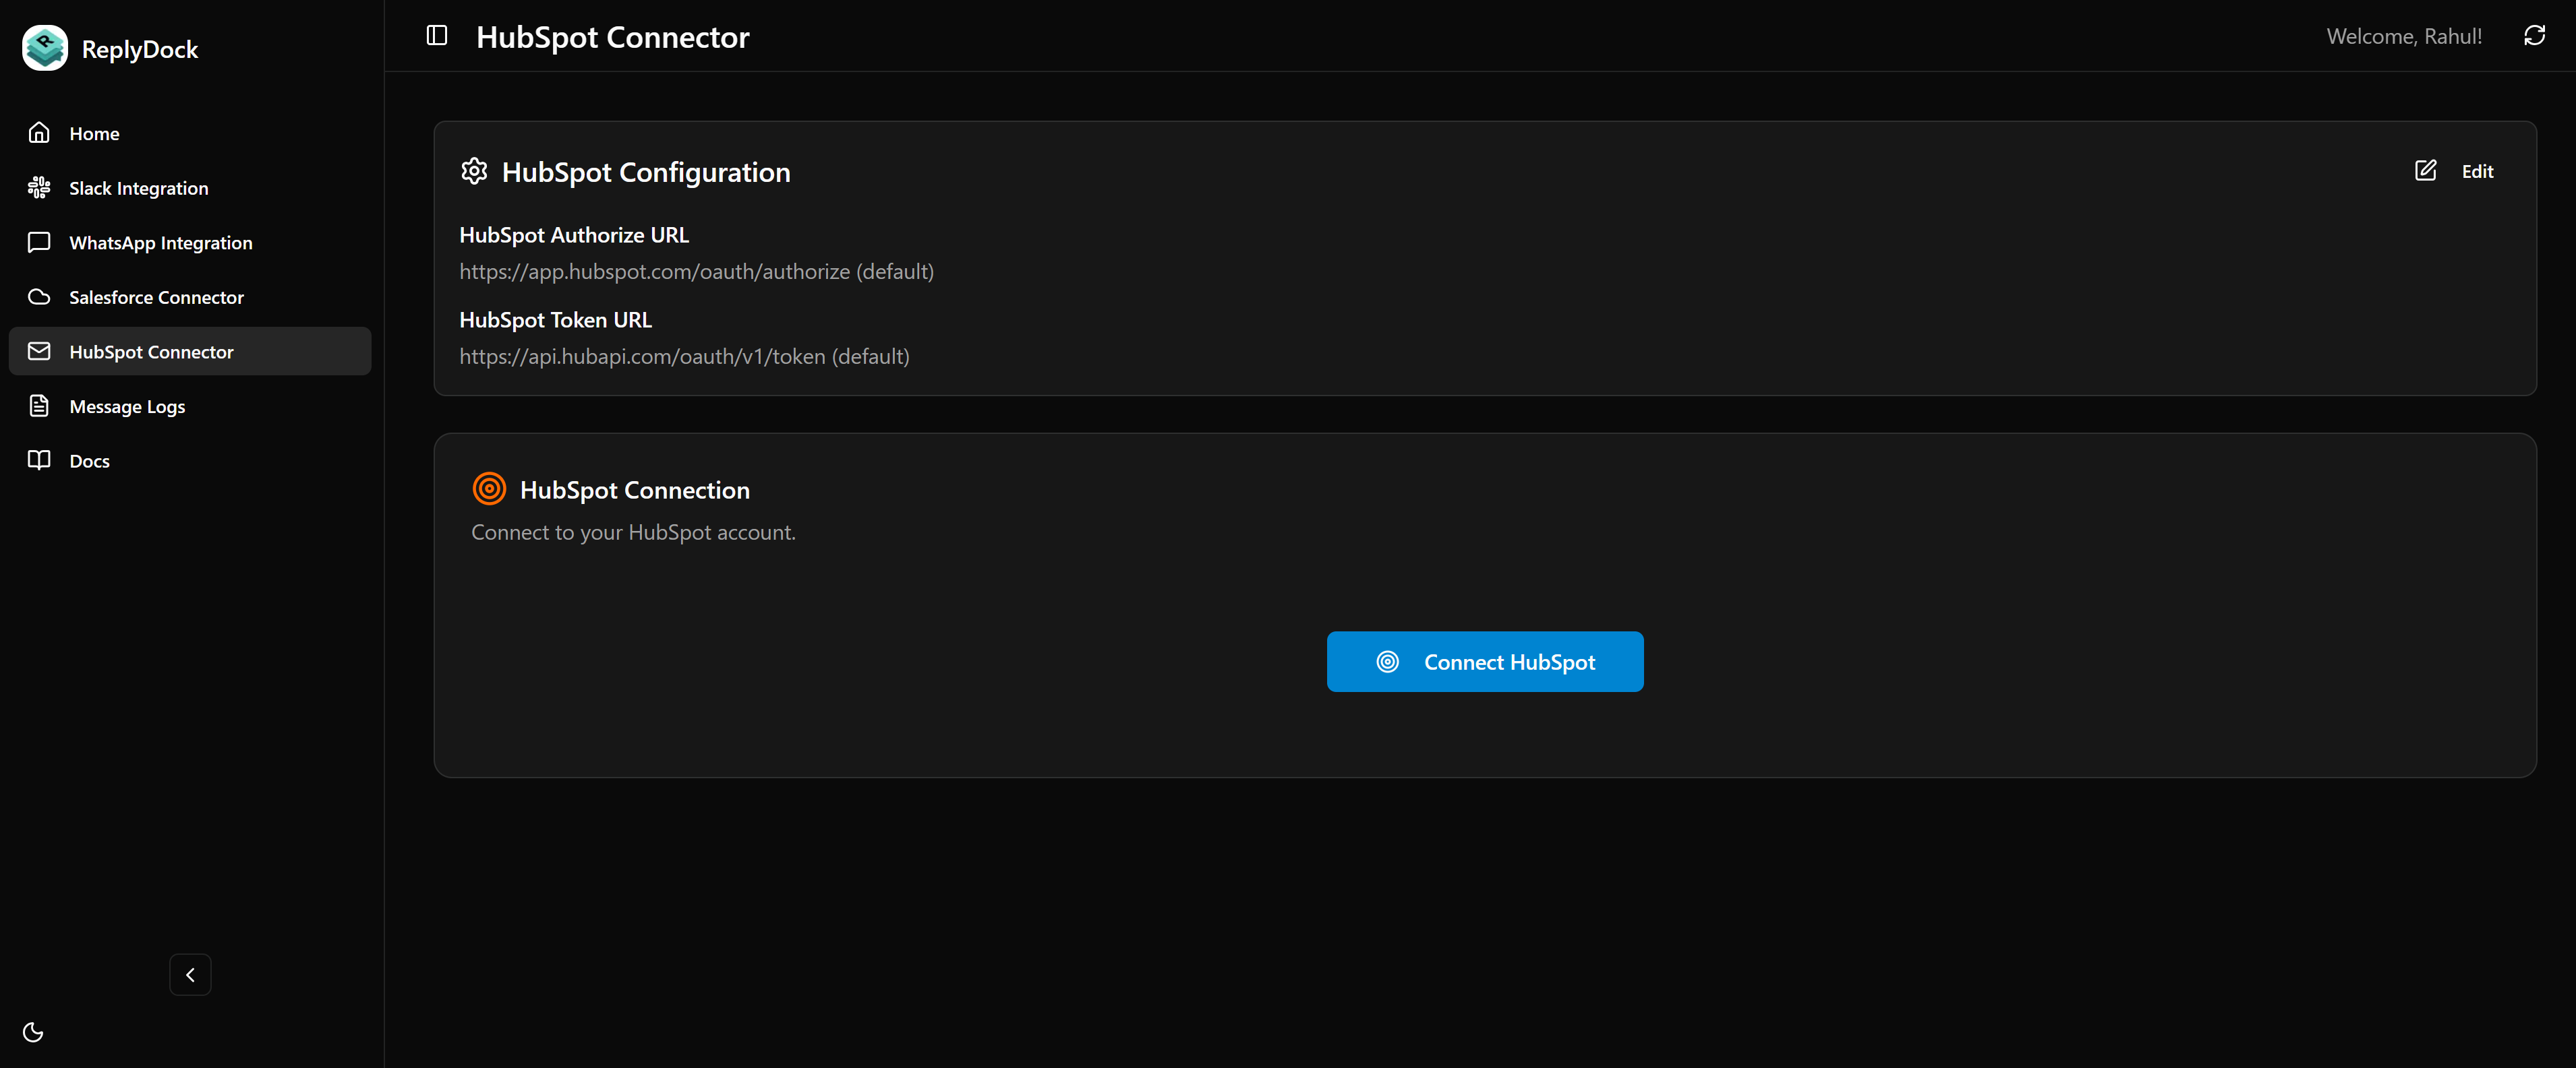The width and height of the screenshot is (2576, 1068).
Task: Open the HubSpot Connector menu item
Action: (x=151, y=352)
